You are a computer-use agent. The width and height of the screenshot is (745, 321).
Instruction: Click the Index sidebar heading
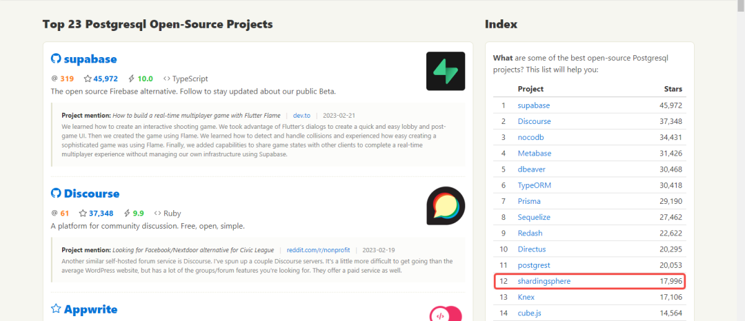pos(501,24)
